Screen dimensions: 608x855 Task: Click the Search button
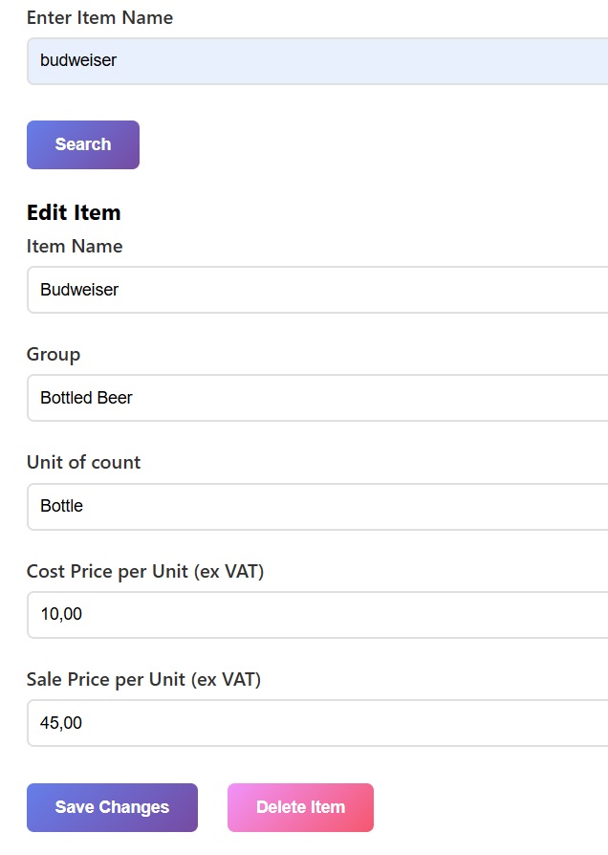pyautogui.click(x=83, y=144)
